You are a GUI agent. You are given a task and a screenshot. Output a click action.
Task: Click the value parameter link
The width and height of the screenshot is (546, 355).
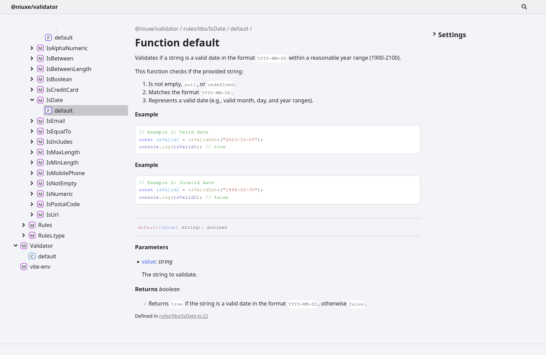pos(148,261)
